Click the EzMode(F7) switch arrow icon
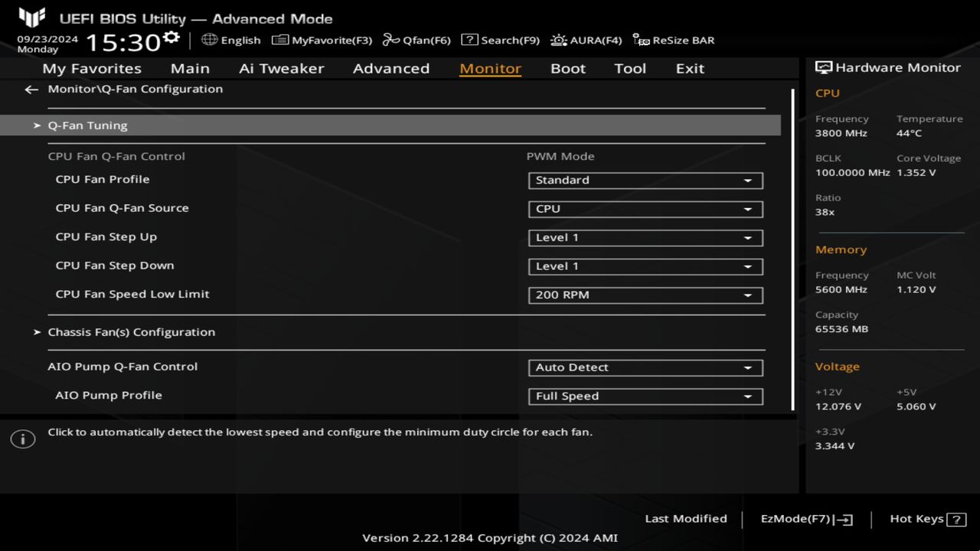Screen dimensions: 980x551 pyautogui.click(x=843, y=520)
